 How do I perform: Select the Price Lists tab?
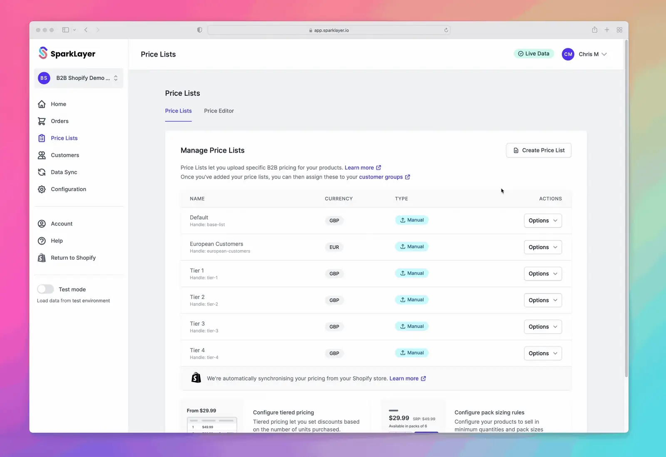coord(178,111)
